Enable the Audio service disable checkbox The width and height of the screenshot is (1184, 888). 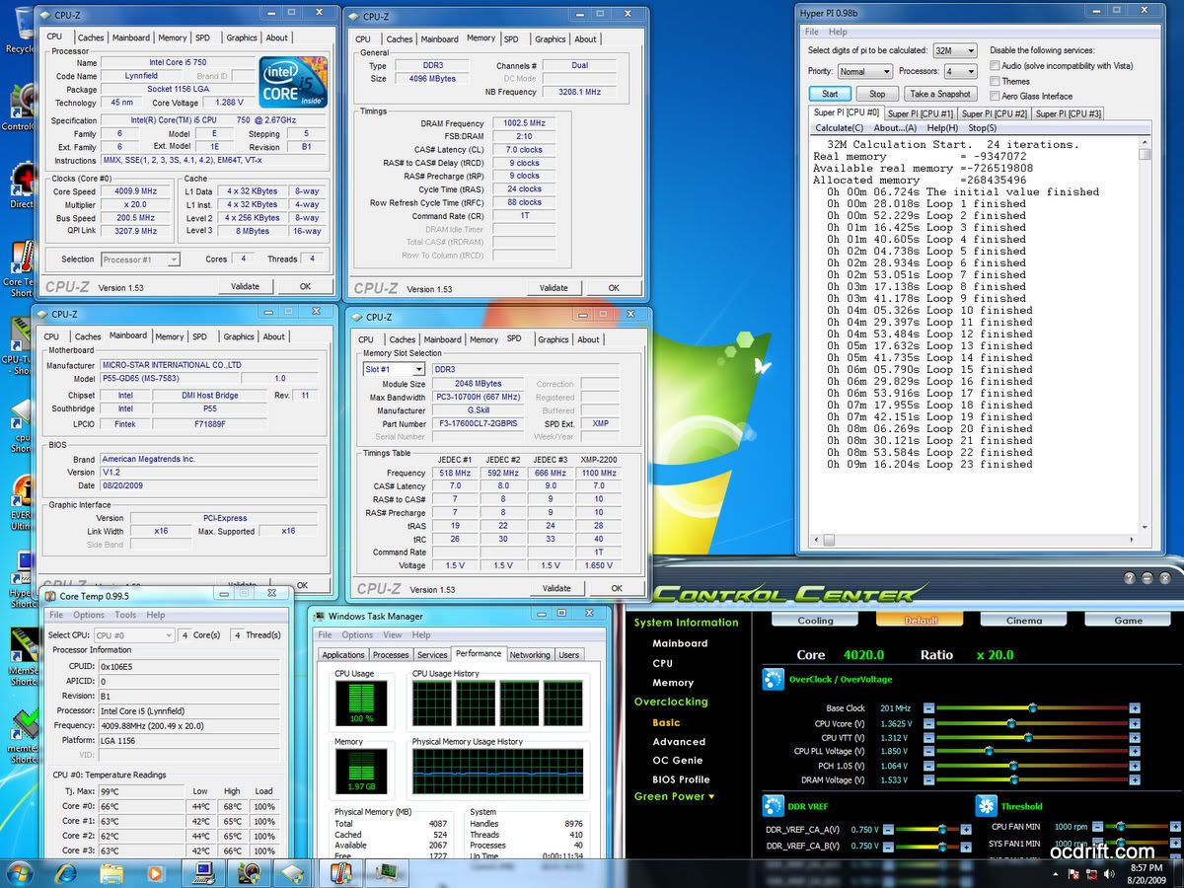995,66
